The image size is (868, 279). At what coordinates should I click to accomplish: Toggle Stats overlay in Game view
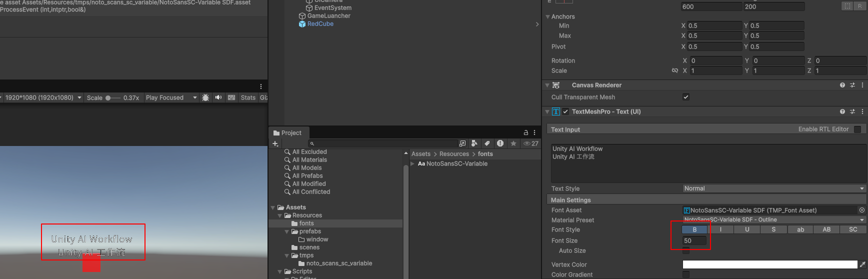pyautogui.click(x=248, y=97)
